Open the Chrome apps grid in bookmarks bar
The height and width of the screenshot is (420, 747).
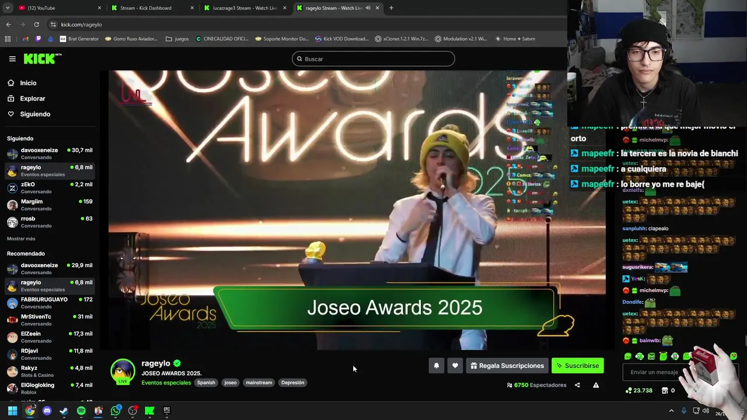tap(8, 39)
